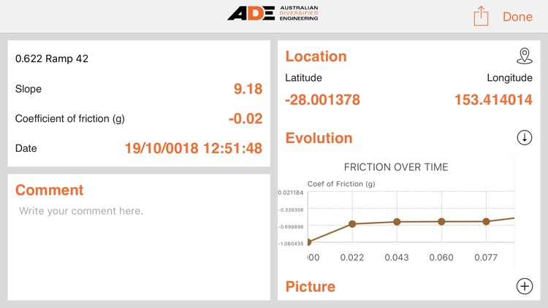
Task: Click y-axis label -0.699896
Action: click(291, 227)
